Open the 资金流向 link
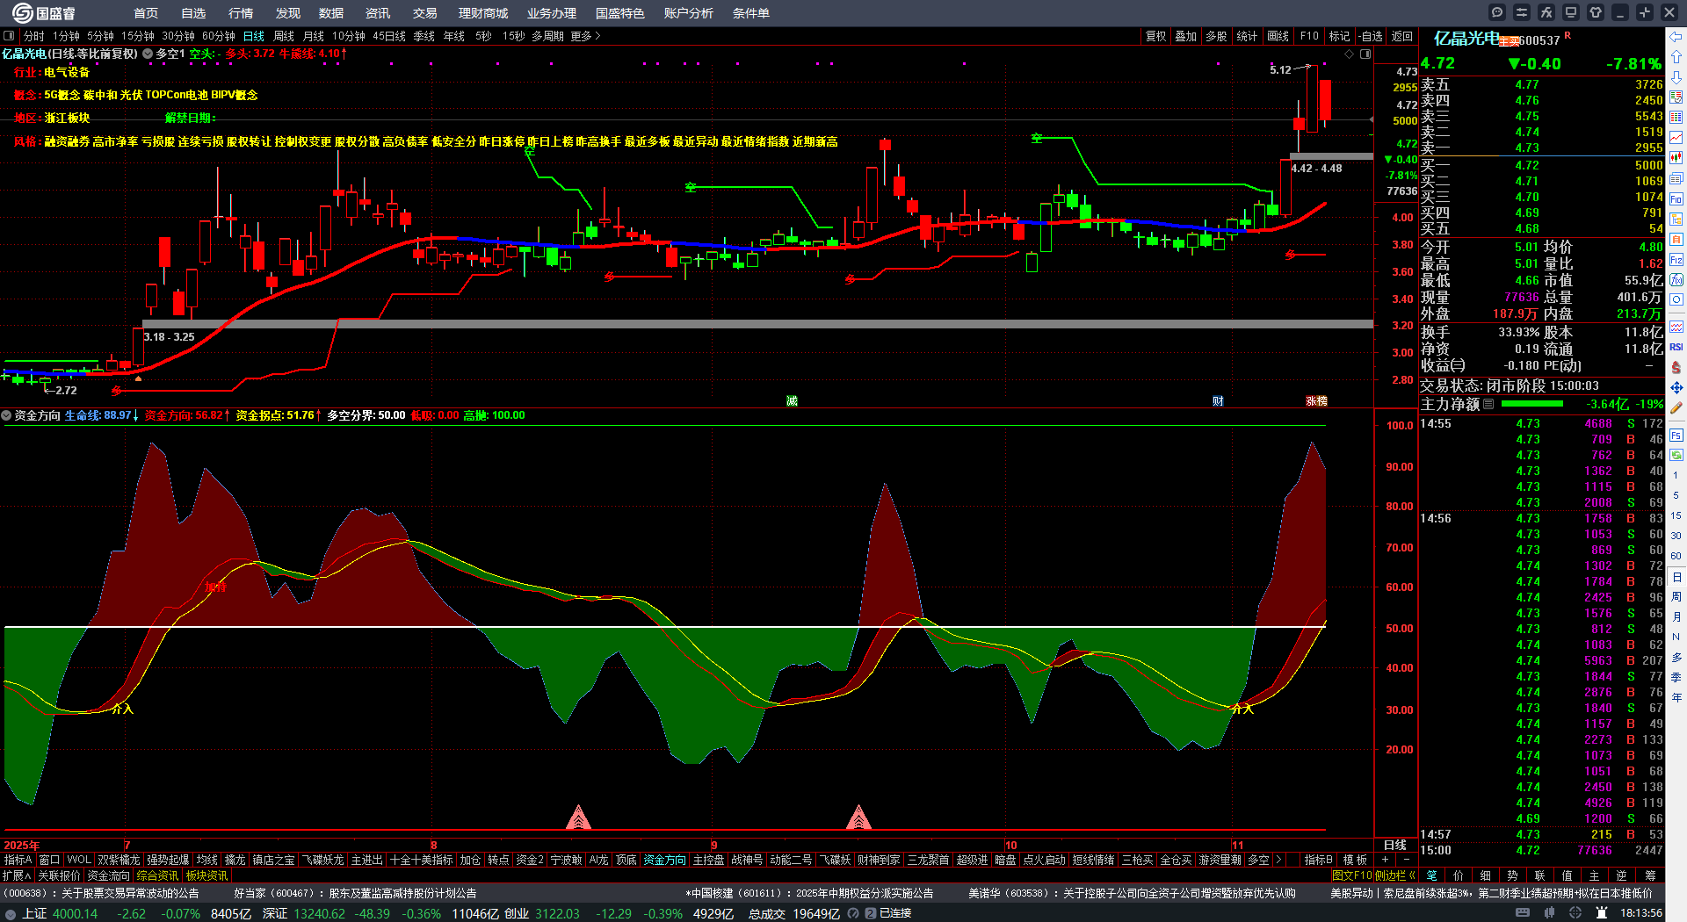The image size is (1687, 922). 109,875
